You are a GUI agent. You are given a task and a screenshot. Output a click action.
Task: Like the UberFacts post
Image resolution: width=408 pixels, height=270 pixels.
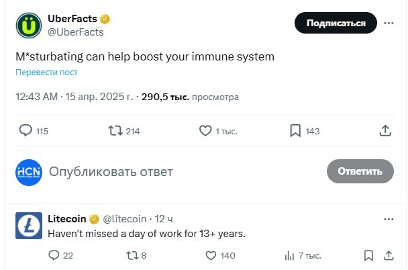[206, 131]
